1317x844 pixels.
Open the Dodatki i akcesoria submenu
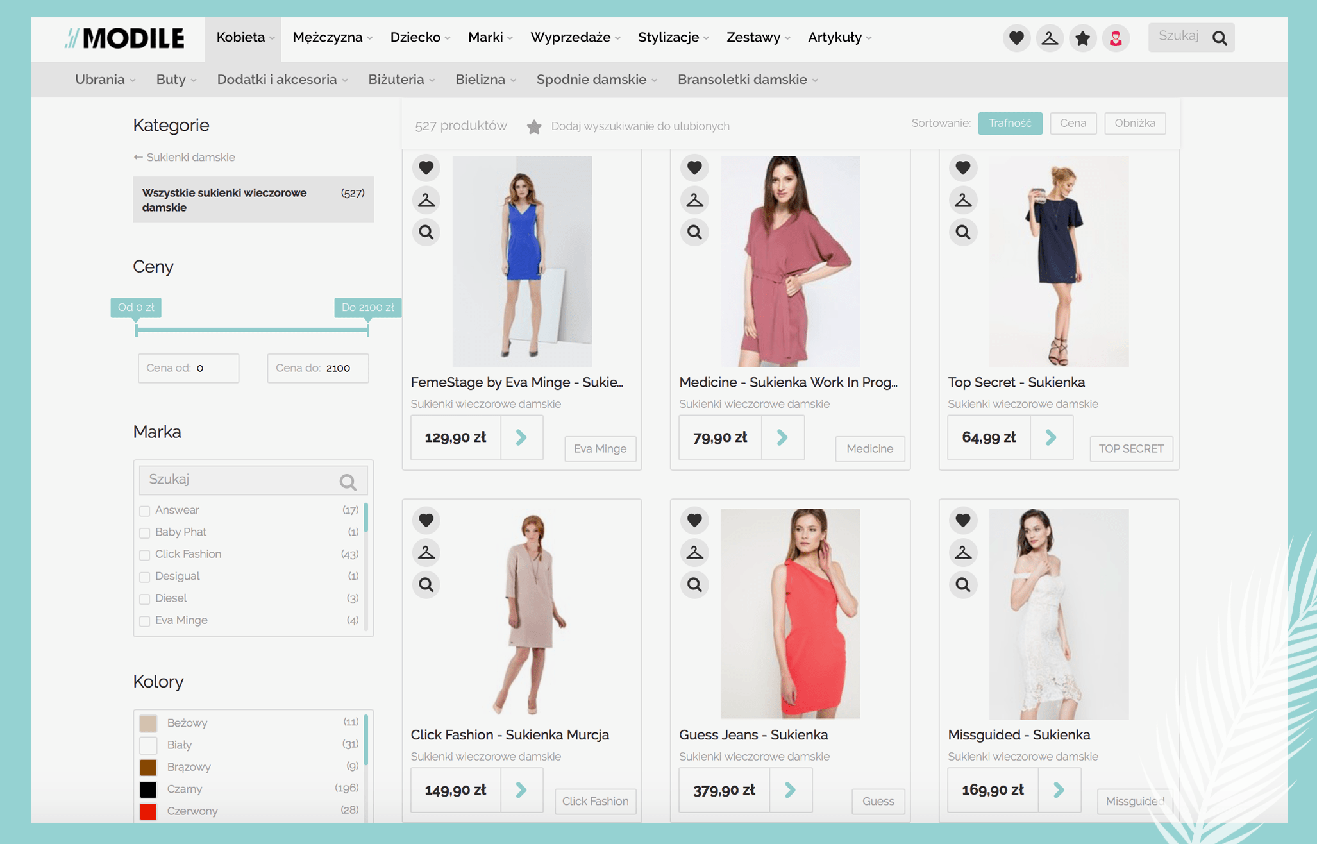[282, 80]
